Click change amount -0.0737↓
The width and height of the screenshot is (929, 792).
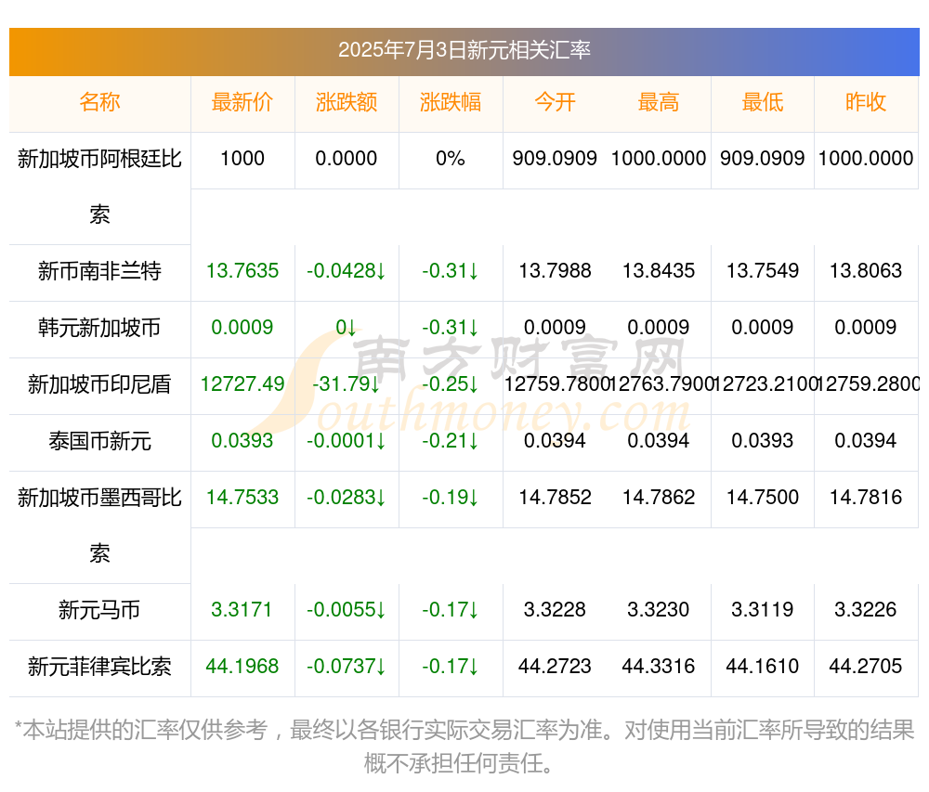pyautogui.click(x=347, y=666)
